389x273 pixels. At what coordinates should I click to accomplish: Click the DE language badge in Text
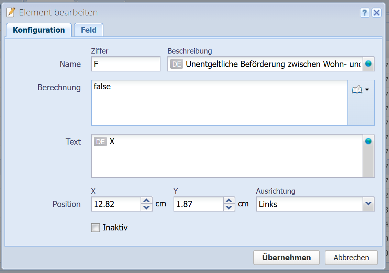click(100, 141)
